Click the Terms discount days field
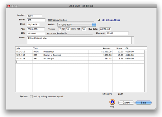This screenshot has height=117, width=162. 68,29
